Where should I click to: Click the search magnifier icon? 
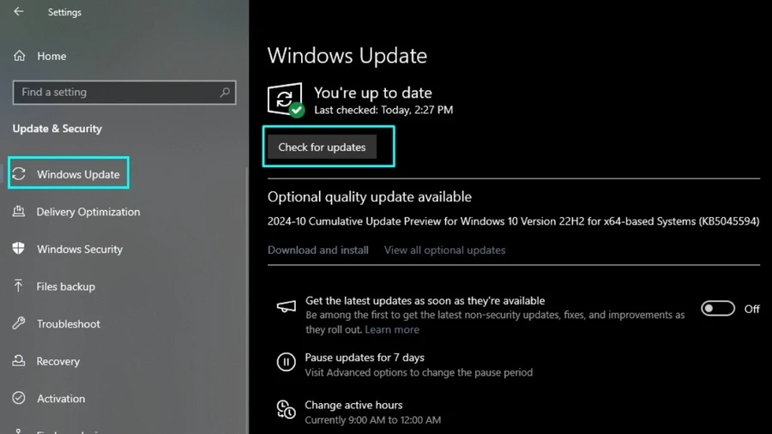point(225,92)
